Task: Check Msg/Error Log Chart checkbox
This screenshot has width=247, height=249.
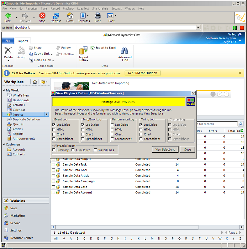Action: coord(83,134)
